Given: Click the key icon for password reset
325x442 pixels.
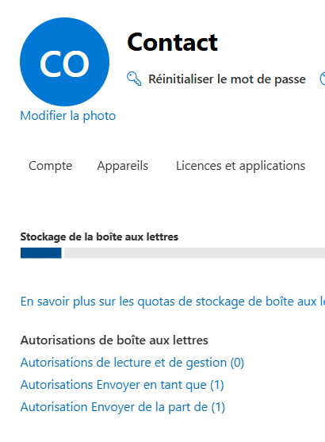Looking at the screenshot, I should click(134, 79).
